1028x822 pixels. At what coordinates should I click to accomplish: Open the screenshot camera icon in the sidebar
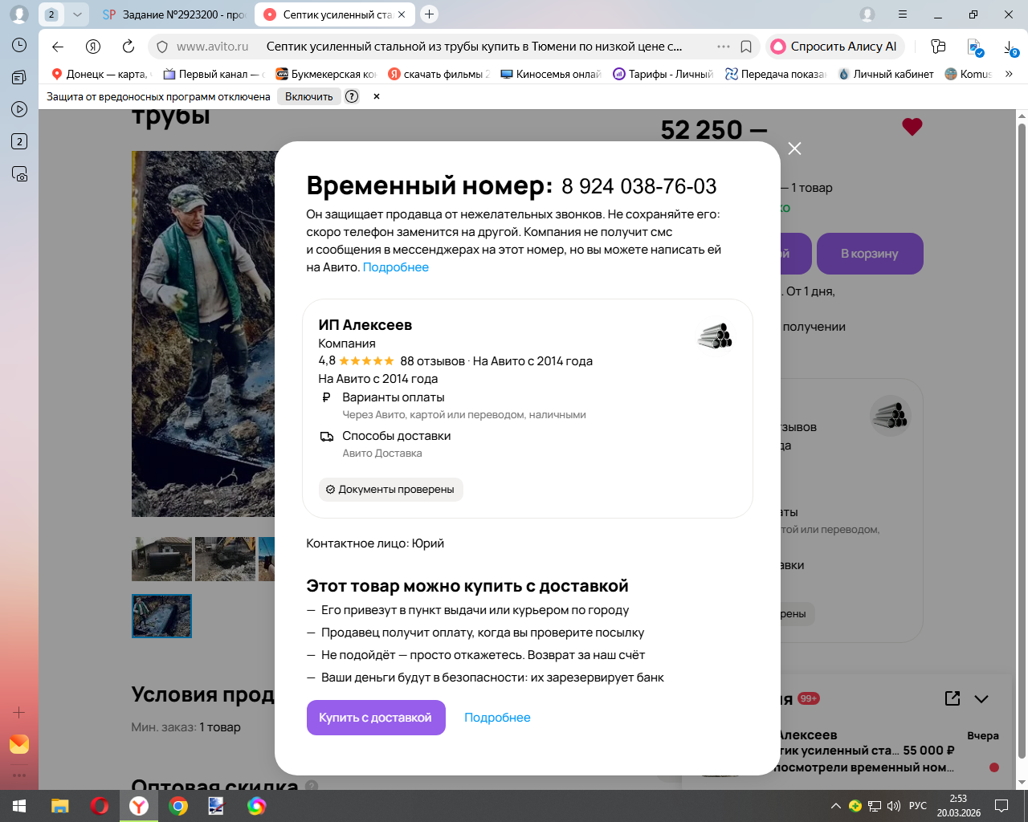(19, 174)
